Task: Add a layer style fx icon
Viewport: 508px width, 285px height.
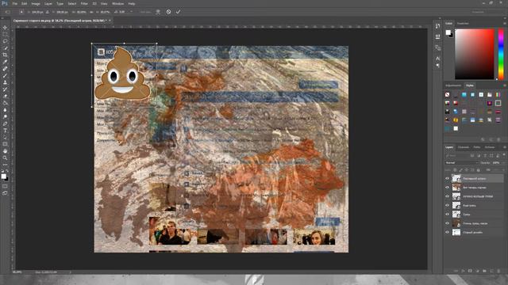Action: [463, 271]
